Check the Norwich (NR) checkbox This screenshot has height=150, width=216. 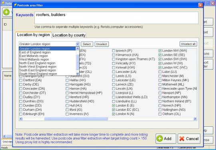pos(160,106)
